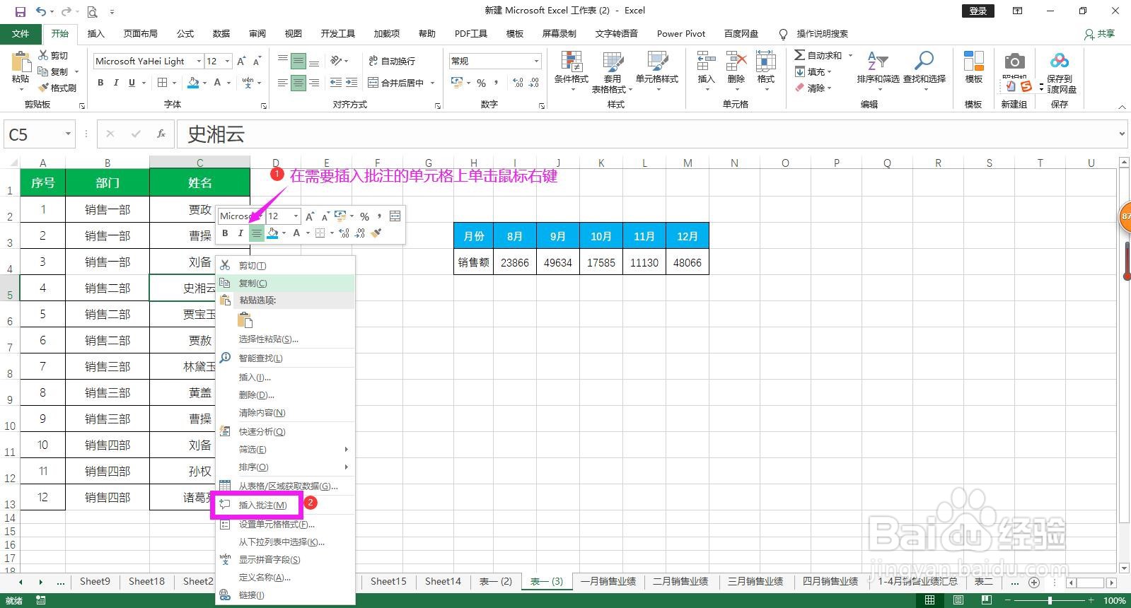Click the Insert cells icon in ribbon
1131x608 pixels.
tap(706, 62)
